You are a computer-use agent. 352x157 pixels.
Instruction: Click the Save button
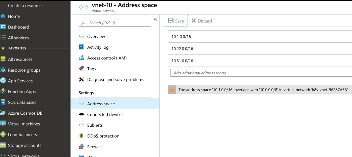point(176,21)
